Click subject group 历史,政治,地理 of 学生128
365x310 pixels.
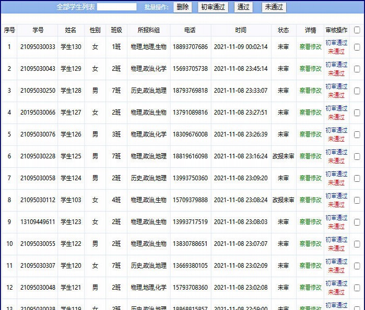(x=148, y=91)
